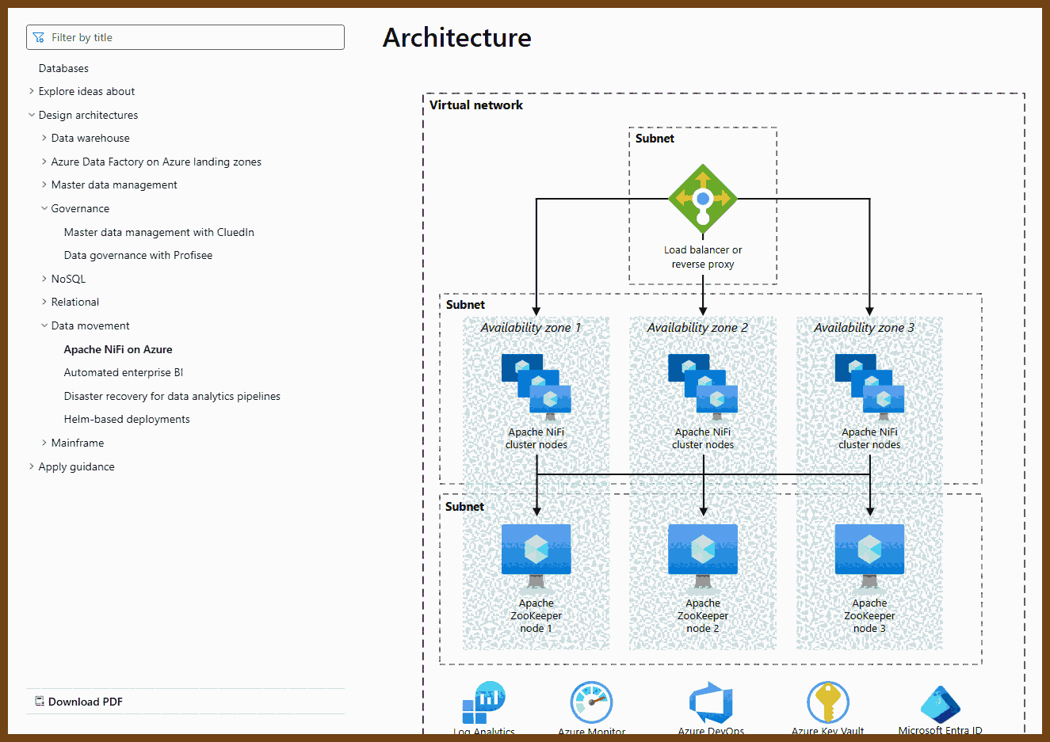Click the Azure Key Vault key icon

pos(828,702)
